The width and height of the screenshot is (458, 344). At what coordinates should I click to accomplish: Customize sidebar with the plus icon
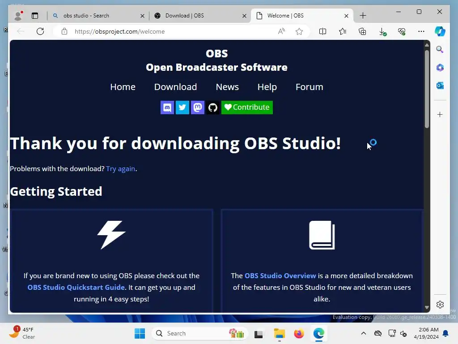pyautogui.click(x=440, y=114)
